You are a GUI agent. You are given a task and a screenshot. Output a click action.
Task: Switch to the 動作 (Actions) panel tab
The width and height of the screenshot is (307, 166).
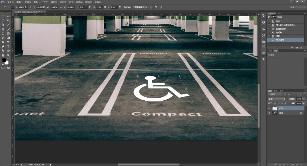coord(279,13)
